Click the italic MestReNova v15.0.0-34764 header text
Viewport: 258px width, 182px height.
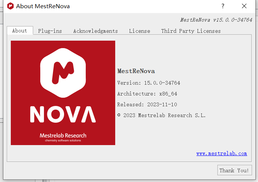click(x=216, y=20)
